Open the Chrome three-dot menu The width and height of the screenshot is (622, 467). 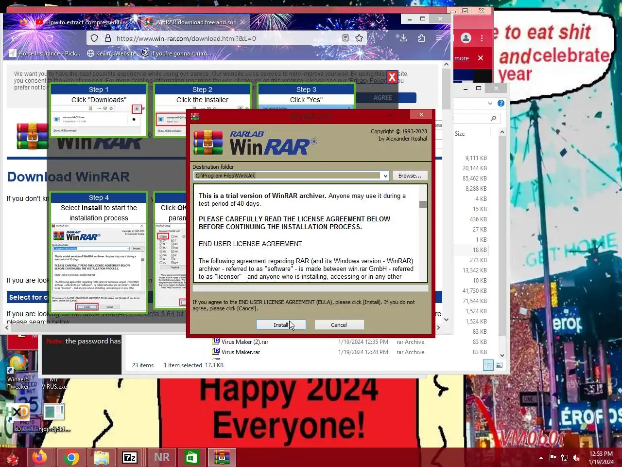482,38
